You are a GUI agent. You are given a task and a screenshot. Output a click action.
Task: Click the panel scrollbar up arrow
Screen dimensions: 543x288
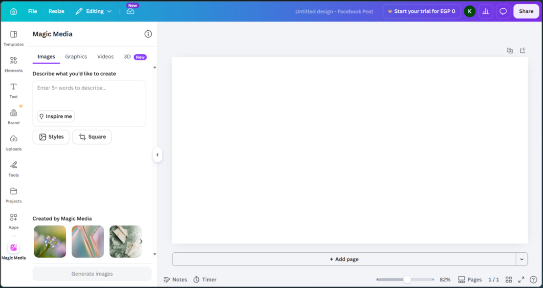tap(155, 67)
